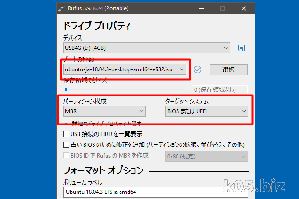This screenshot has width=299, height=199.
Task: Click the 保存領域のサイズ slider handle
Action: pyautogui.click(x=66, y=89)
